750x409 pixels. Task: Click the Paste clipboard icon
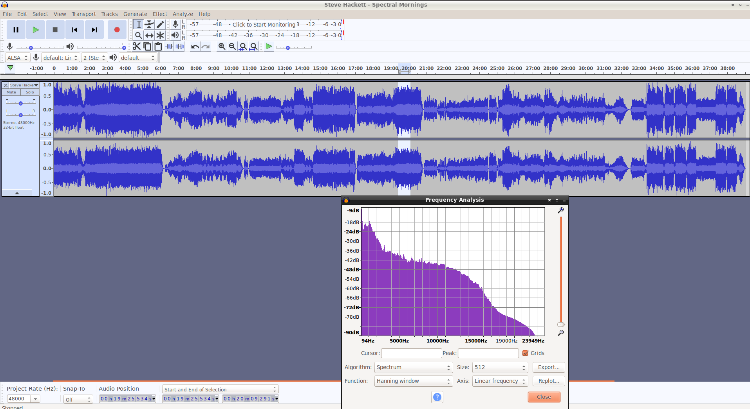click(x=158, y=47)
